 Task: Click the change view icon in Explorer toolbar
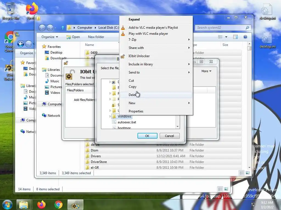pyautogui.click(x=220, y=37)
